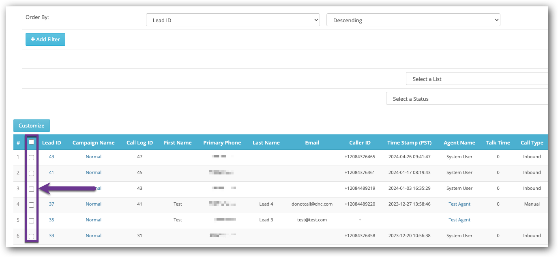Enable the checkbox on row 4
558x257 pixels.
31,205
